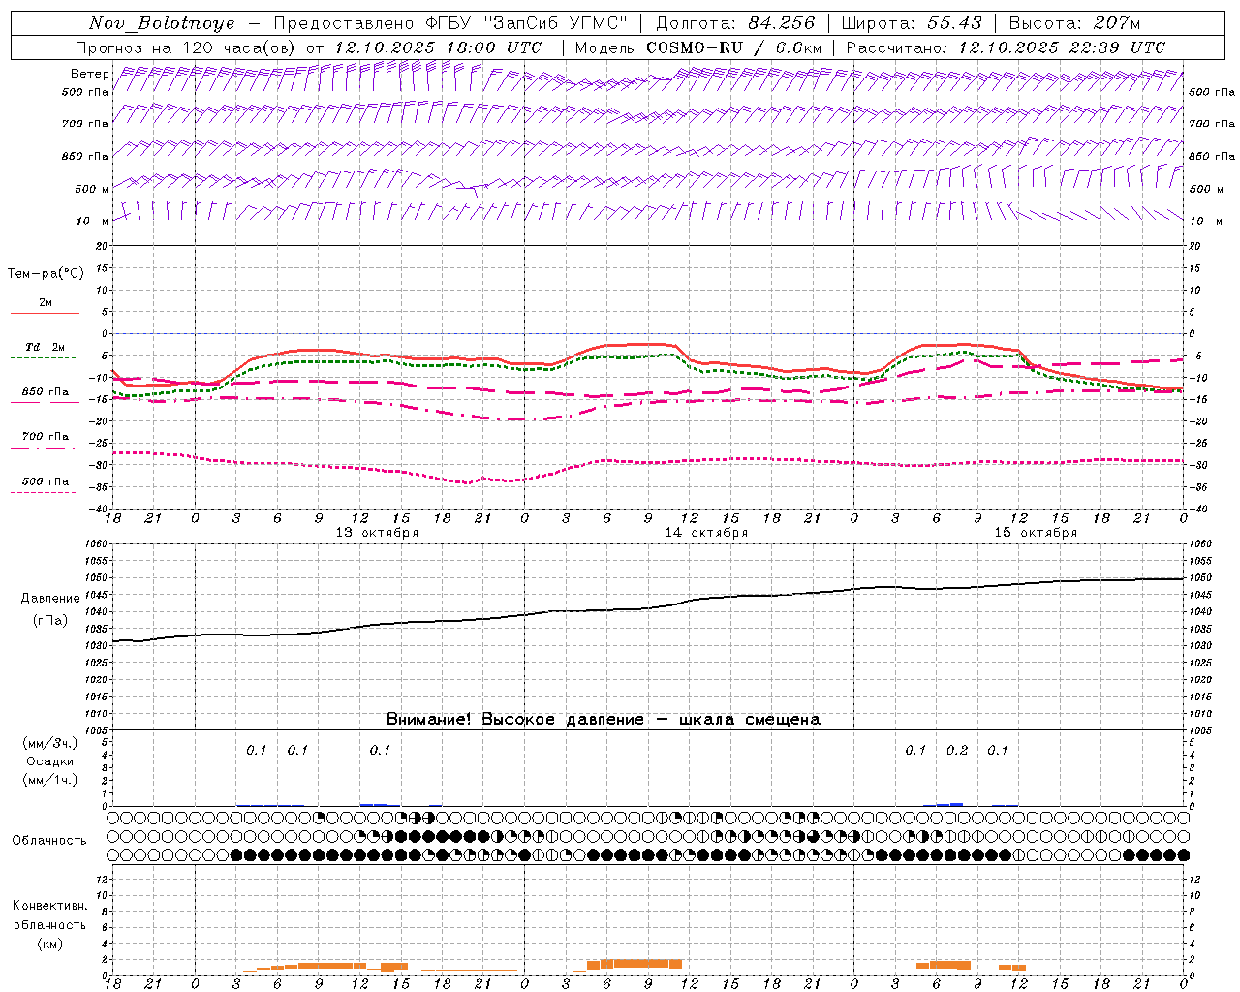1240x992 pixels.
Task: Click the Высота: 207м value
Action: tap(1074, 23)
